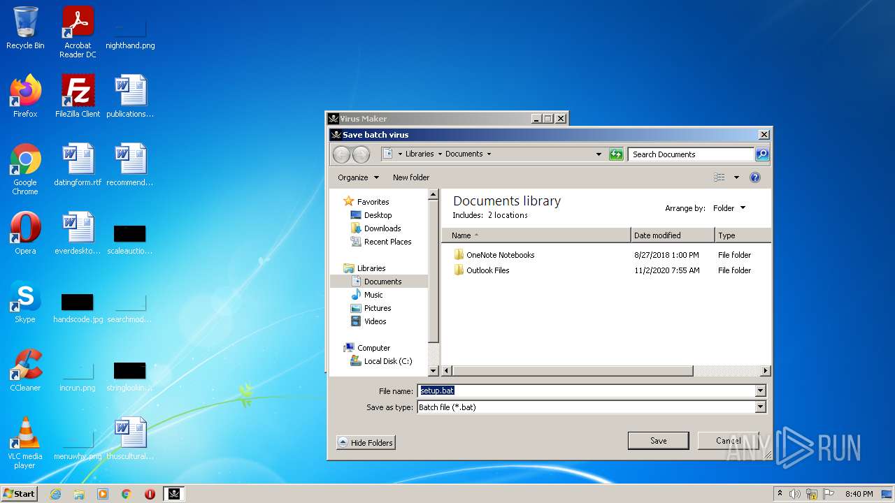Open the Recycle Bin desktop icon
The image size is (895, 503).
(25, 28)
